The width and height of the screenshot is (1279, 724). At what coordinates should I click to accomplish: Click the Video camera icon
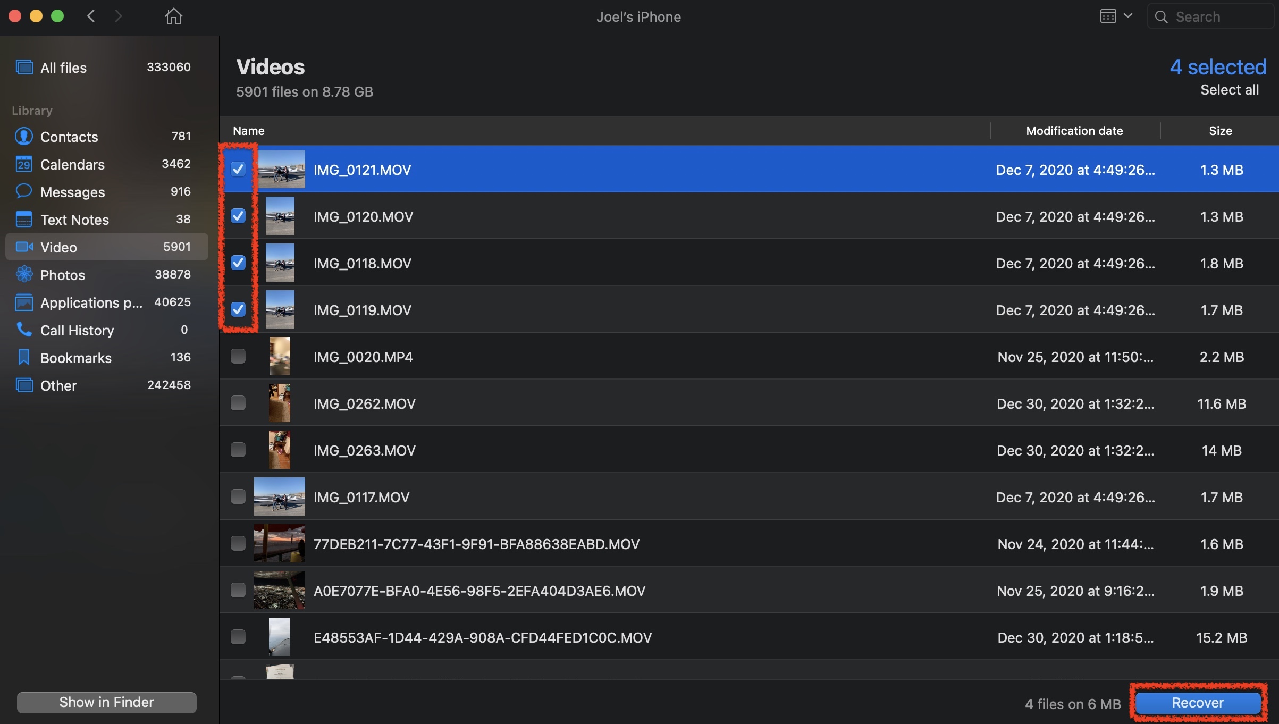[24, 247]
